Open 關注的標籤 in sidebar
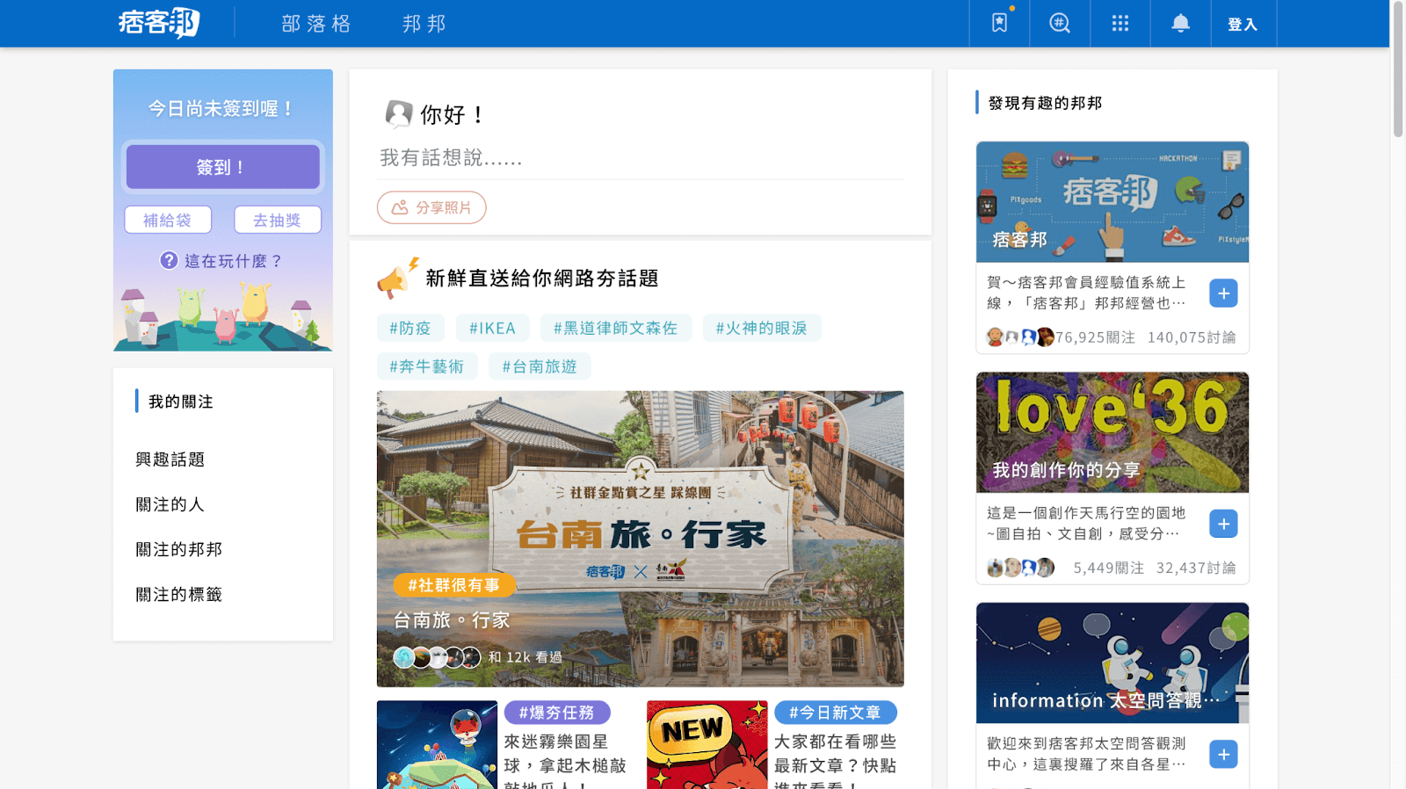1406x789 pixels. [179, 595]
